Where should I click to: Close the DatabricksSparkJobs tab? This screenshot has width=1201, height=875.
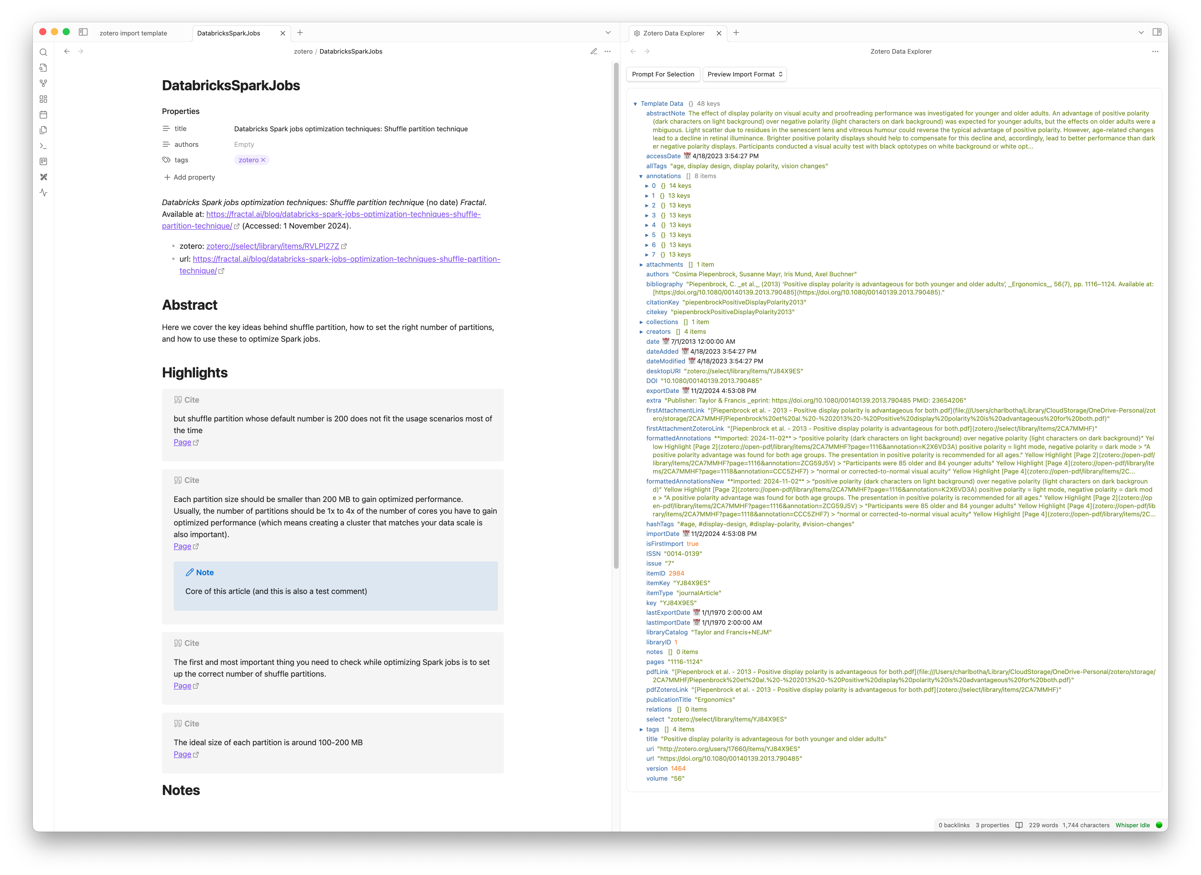pyautogui.click(x=283, y=33)
